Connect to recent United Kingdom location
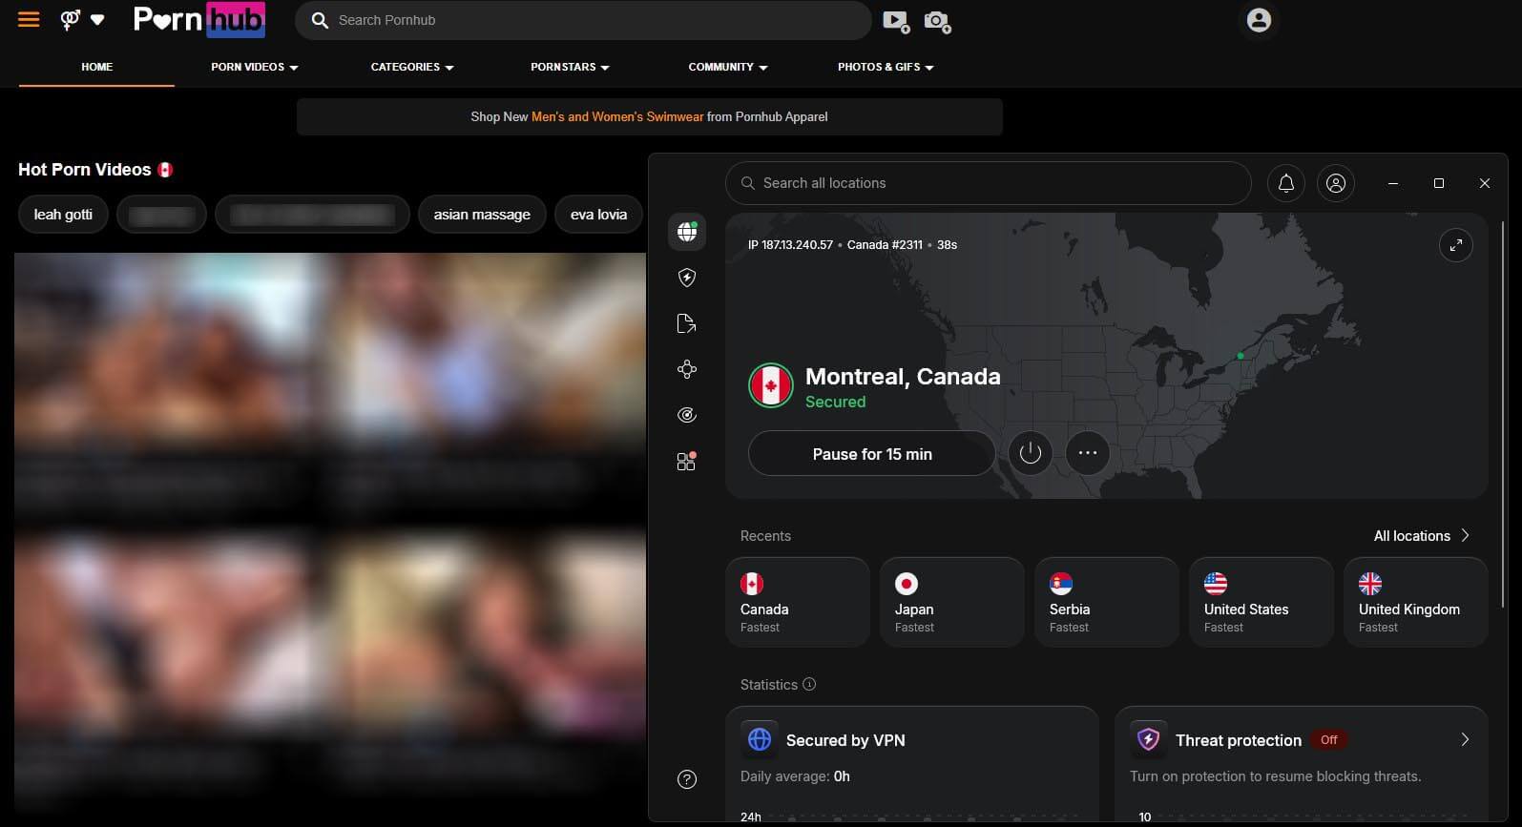 point(1416,602)
